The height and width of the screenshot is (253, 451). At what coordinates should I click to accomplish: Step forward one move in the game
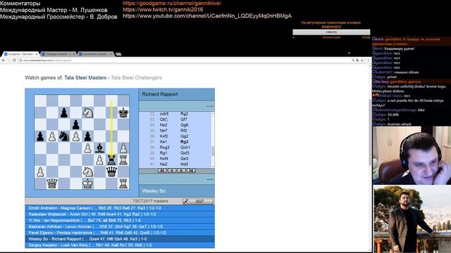pos(181,171)
